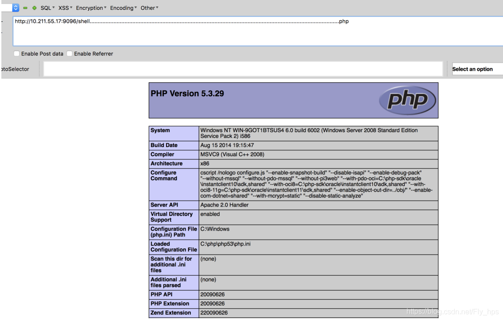The width and height of the screenshot is (503, 320).
Task: Open the Other menu
Action: coord(149,8)
